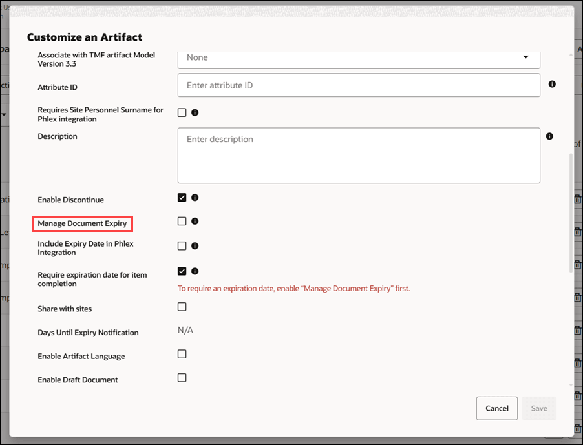
Task: Expand the small chevron on the far left edge
Action: pyautogui.click(x=4, y=114)
